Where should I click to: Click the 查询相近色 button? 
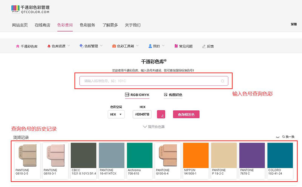pos(186,114)
